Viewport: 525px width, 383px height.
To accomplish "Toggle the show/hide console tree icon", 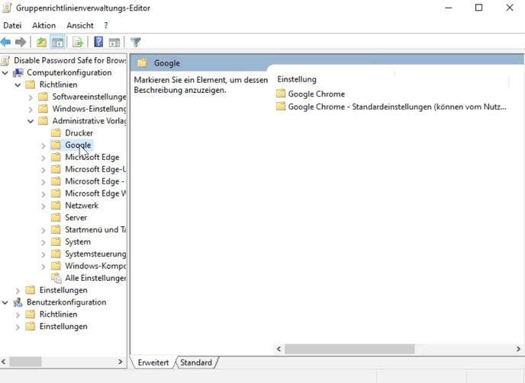I will [57, 43].
